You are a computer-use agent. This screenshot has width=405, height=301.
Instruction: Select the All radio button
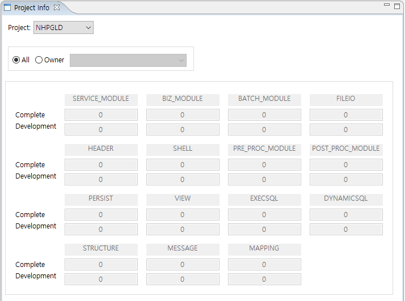pyautogui.click(x=16, y=60)
